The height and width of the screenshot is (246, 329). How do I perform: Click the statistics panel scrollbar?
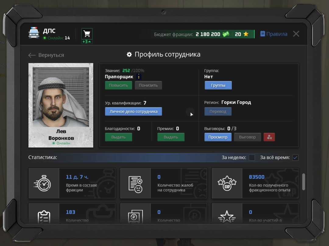coord(304,182)
